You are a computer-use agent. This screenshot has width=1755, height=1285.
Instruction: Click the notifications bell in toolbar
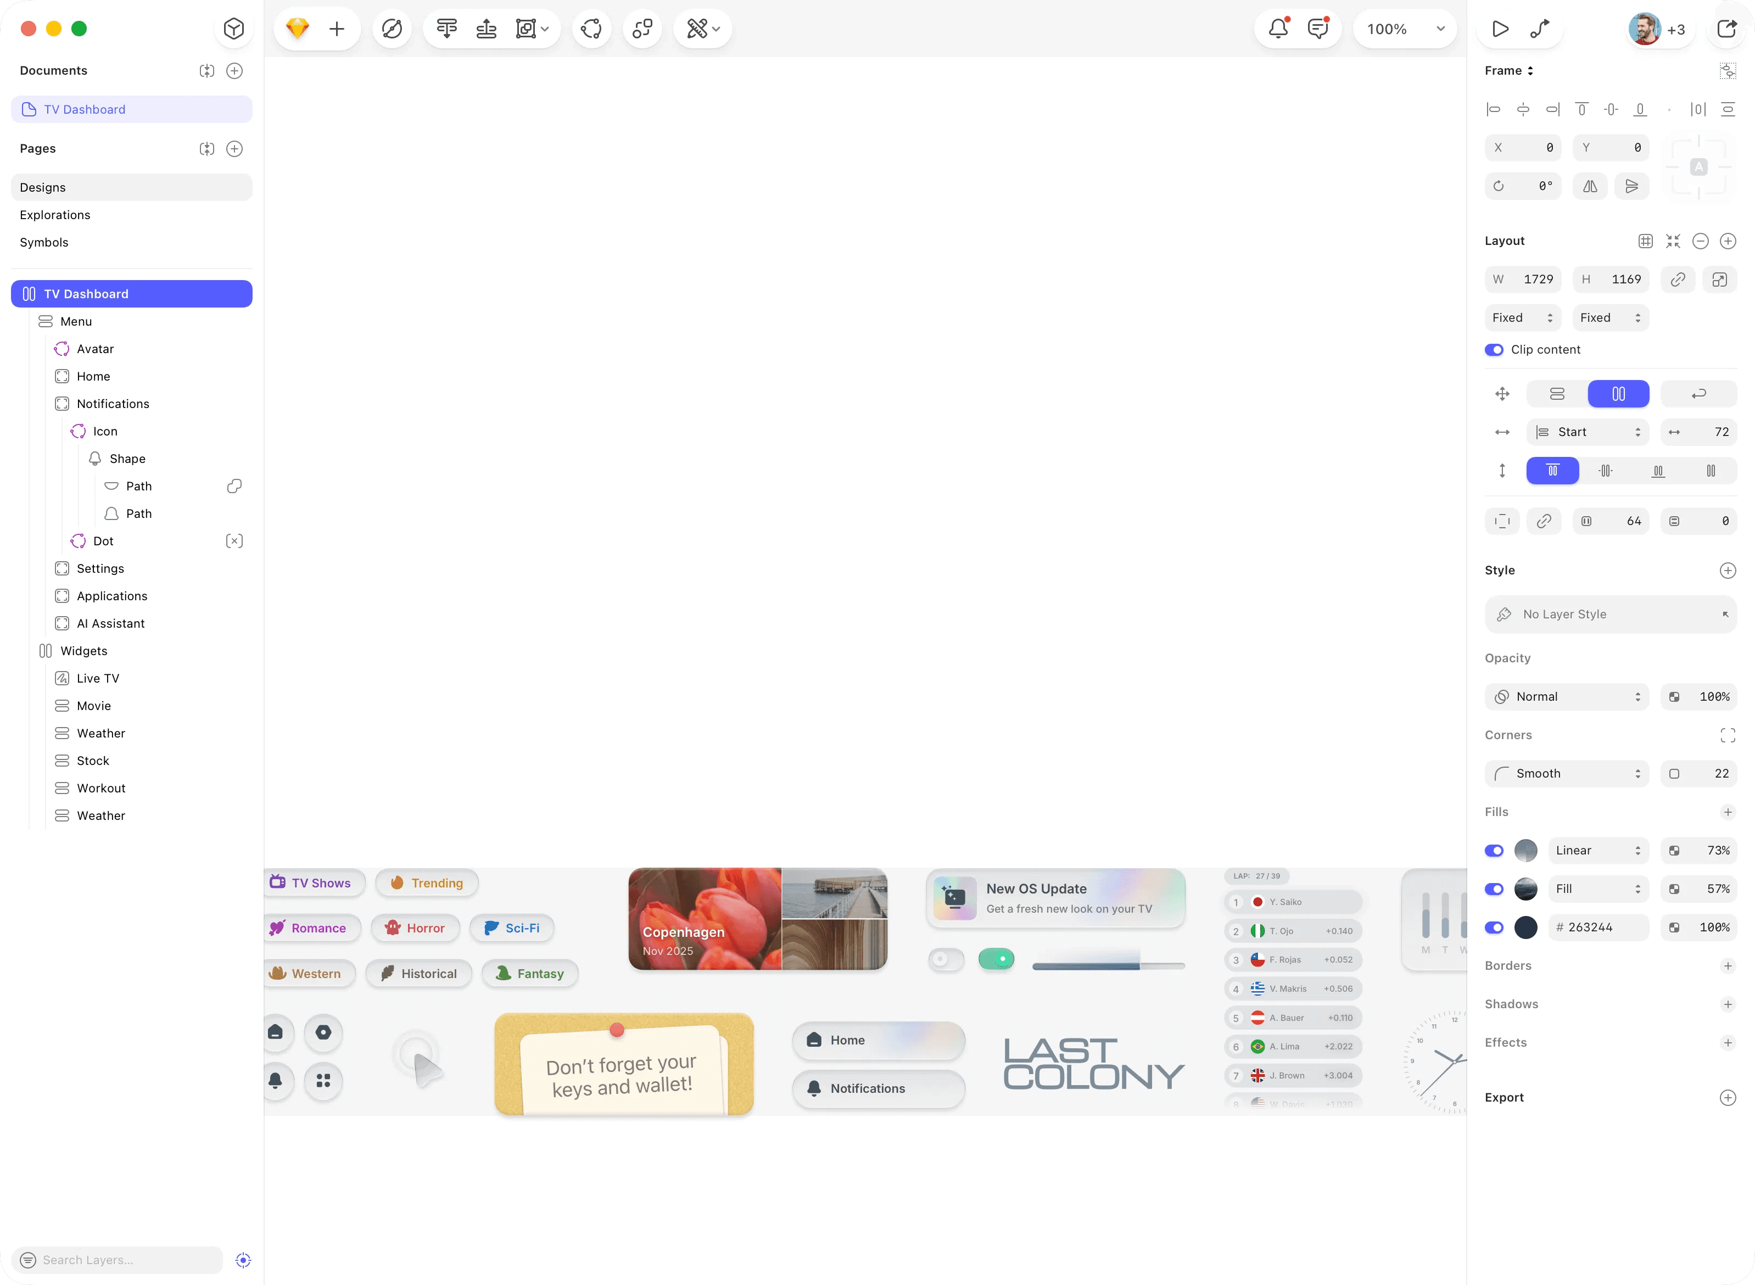pyautogui.click(x=1278, y=29)
